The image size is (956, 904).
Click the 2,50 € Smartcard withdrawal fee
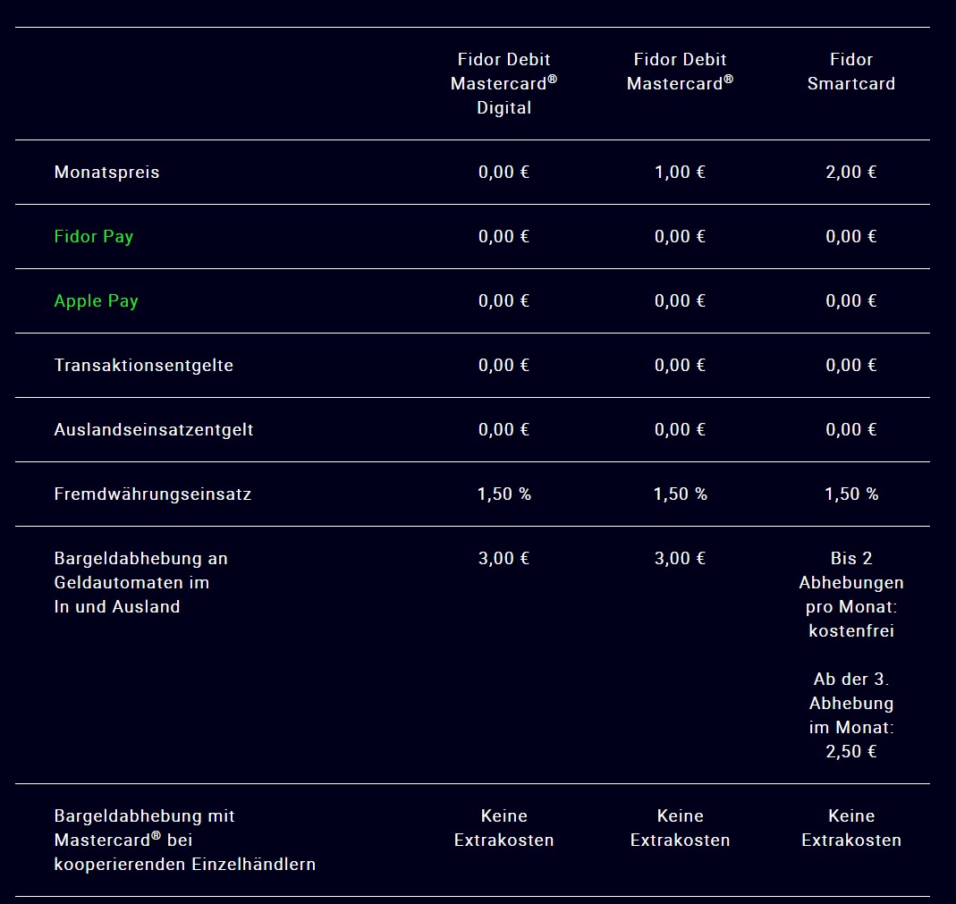tap(850, 752)
